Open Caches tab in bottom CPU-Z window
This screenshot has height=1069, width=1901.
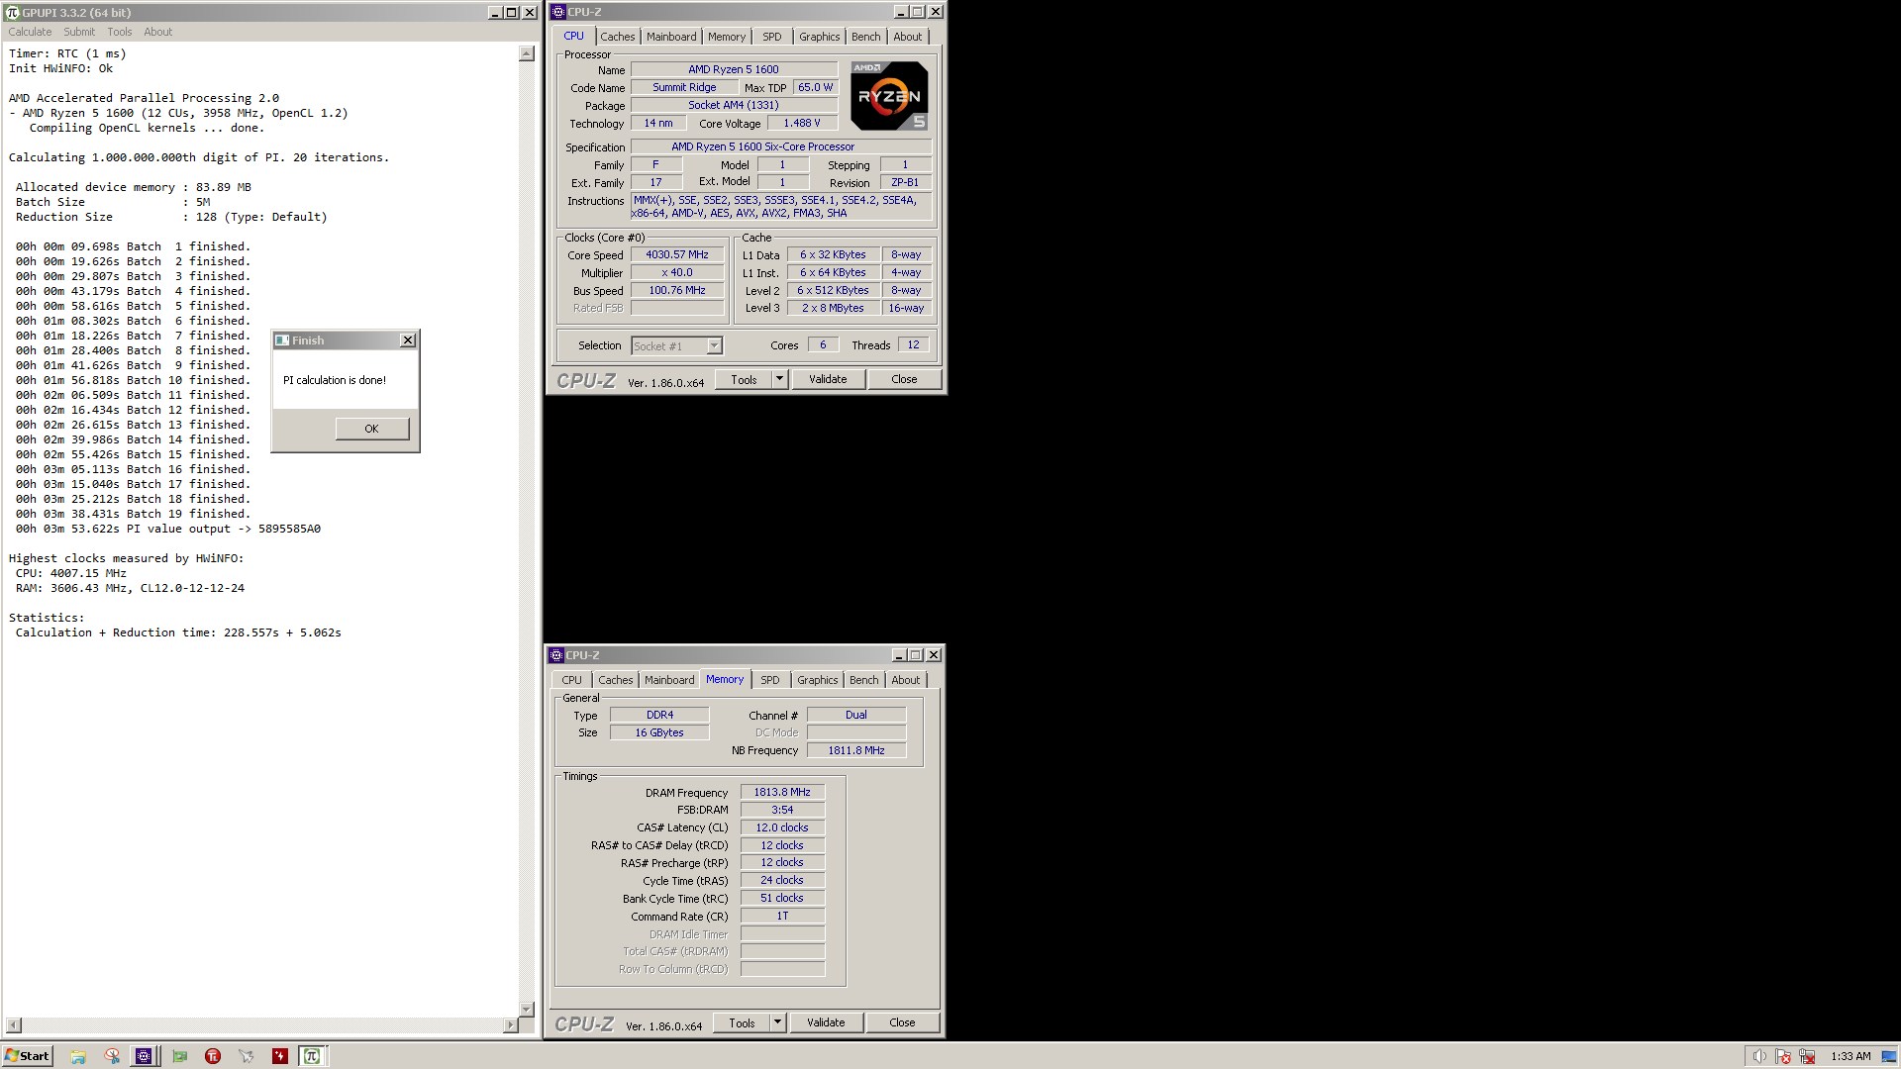[x=616, y=680]
